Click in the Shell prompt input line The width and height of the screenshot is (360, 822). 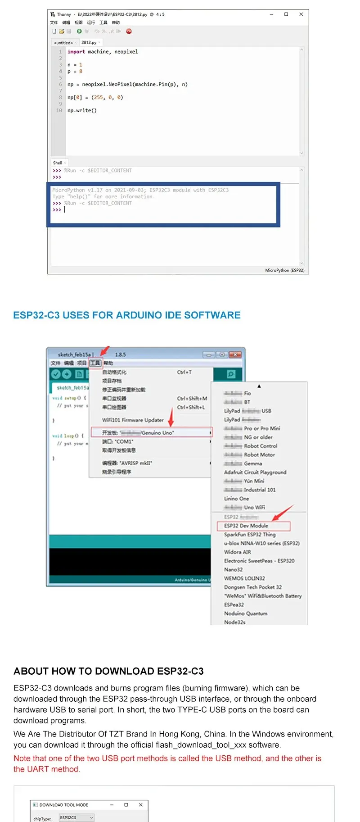(135, 210)
